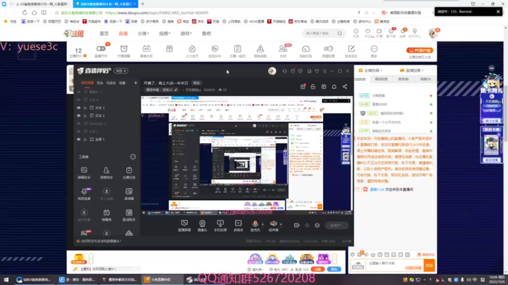Open settings gear in the streaming app
The width and height of the screenshot is (508, 285).
(317, 225)
